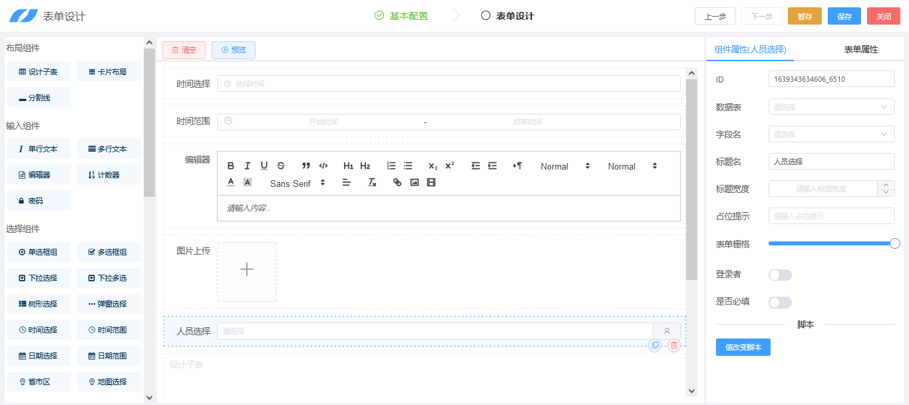
Task: Insert a code block in the editor
Action: click(x=323, y=166)
